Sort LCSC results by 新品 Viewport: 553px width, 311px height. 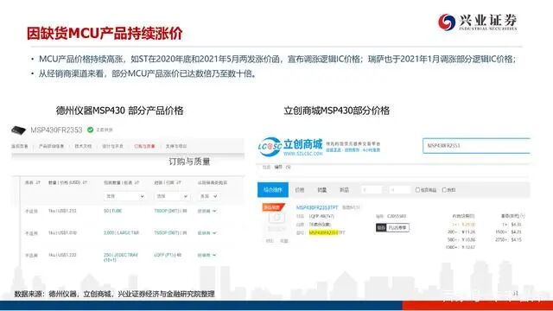point(344,190)
